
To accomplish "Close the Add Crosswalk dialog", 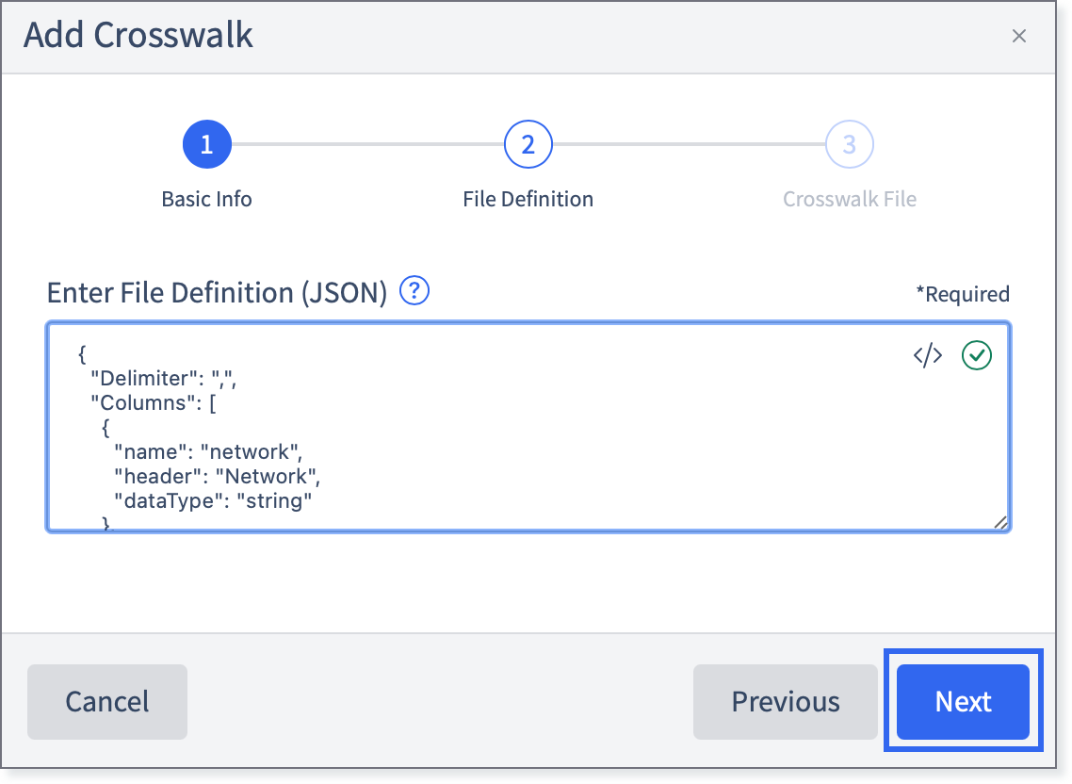I will (x=1018, y=36).
